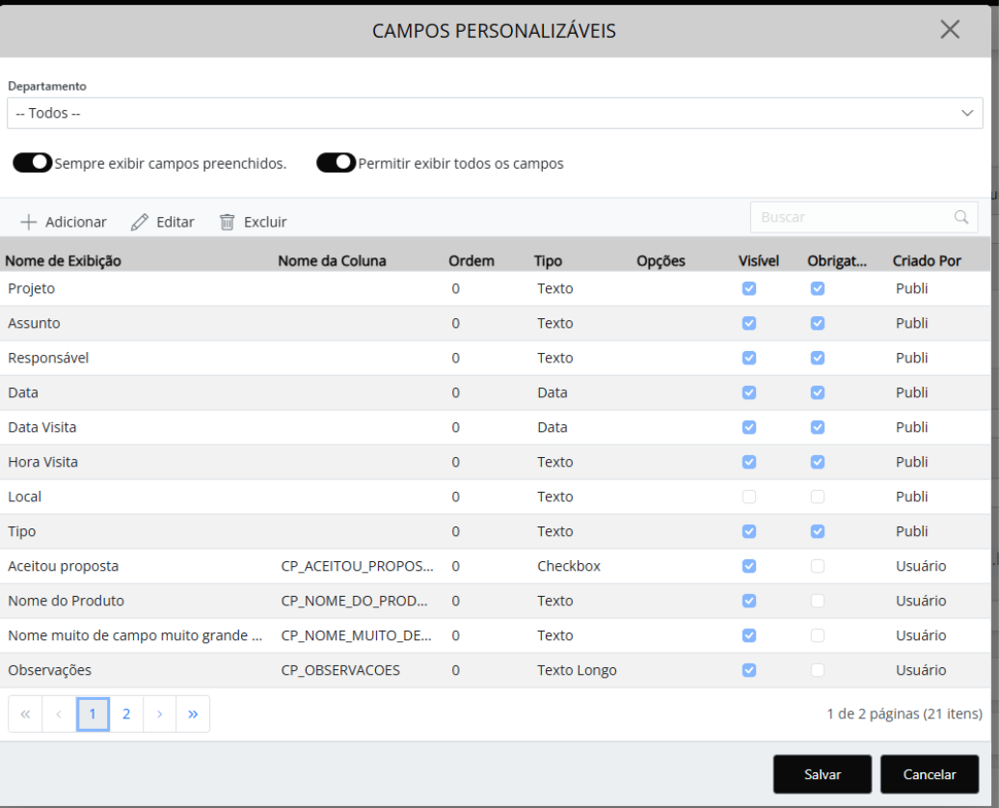999x808 pixels.
Task: Go to the previous page arrow
Action: (59, 714)
